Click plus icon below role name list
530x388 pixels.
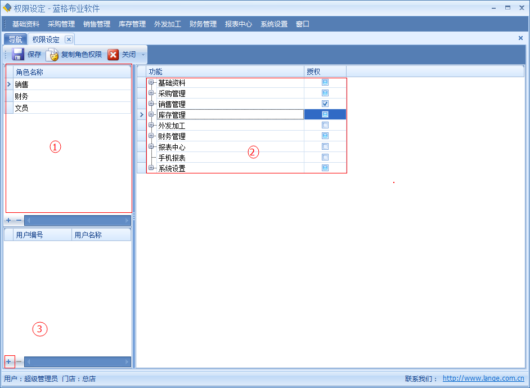tap(8, 220)
